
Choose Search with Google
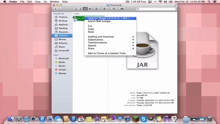110,21
